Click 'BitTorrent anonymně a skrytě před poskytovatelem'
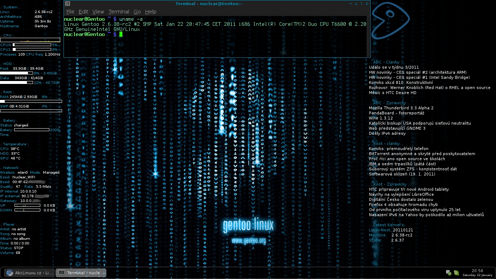 click(422, 154)
